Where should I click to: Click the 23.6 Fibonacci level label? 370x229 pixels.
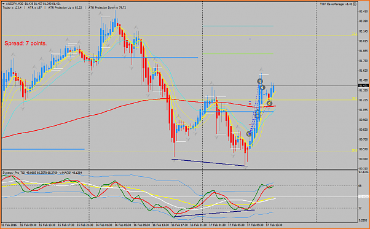pos(355,34)
